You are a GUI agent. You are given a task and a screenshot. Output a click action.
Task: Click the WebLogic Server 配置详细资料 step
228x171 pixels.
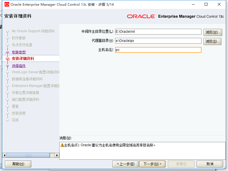coord(36,72)
